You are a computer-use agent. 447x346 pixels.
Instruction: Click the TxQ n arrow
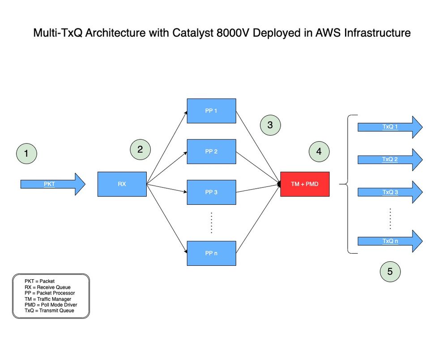[x=390, y=241]
